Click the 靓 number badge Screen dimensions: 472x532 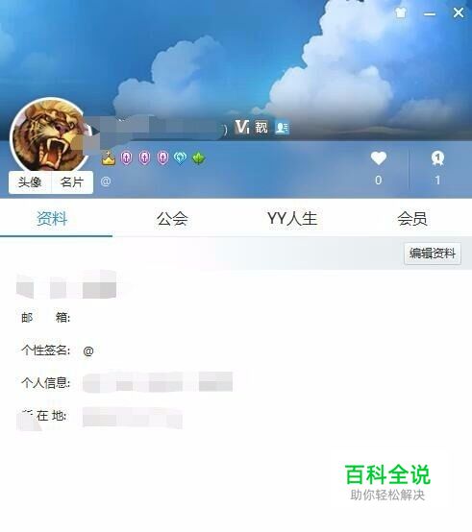point(261,127)
